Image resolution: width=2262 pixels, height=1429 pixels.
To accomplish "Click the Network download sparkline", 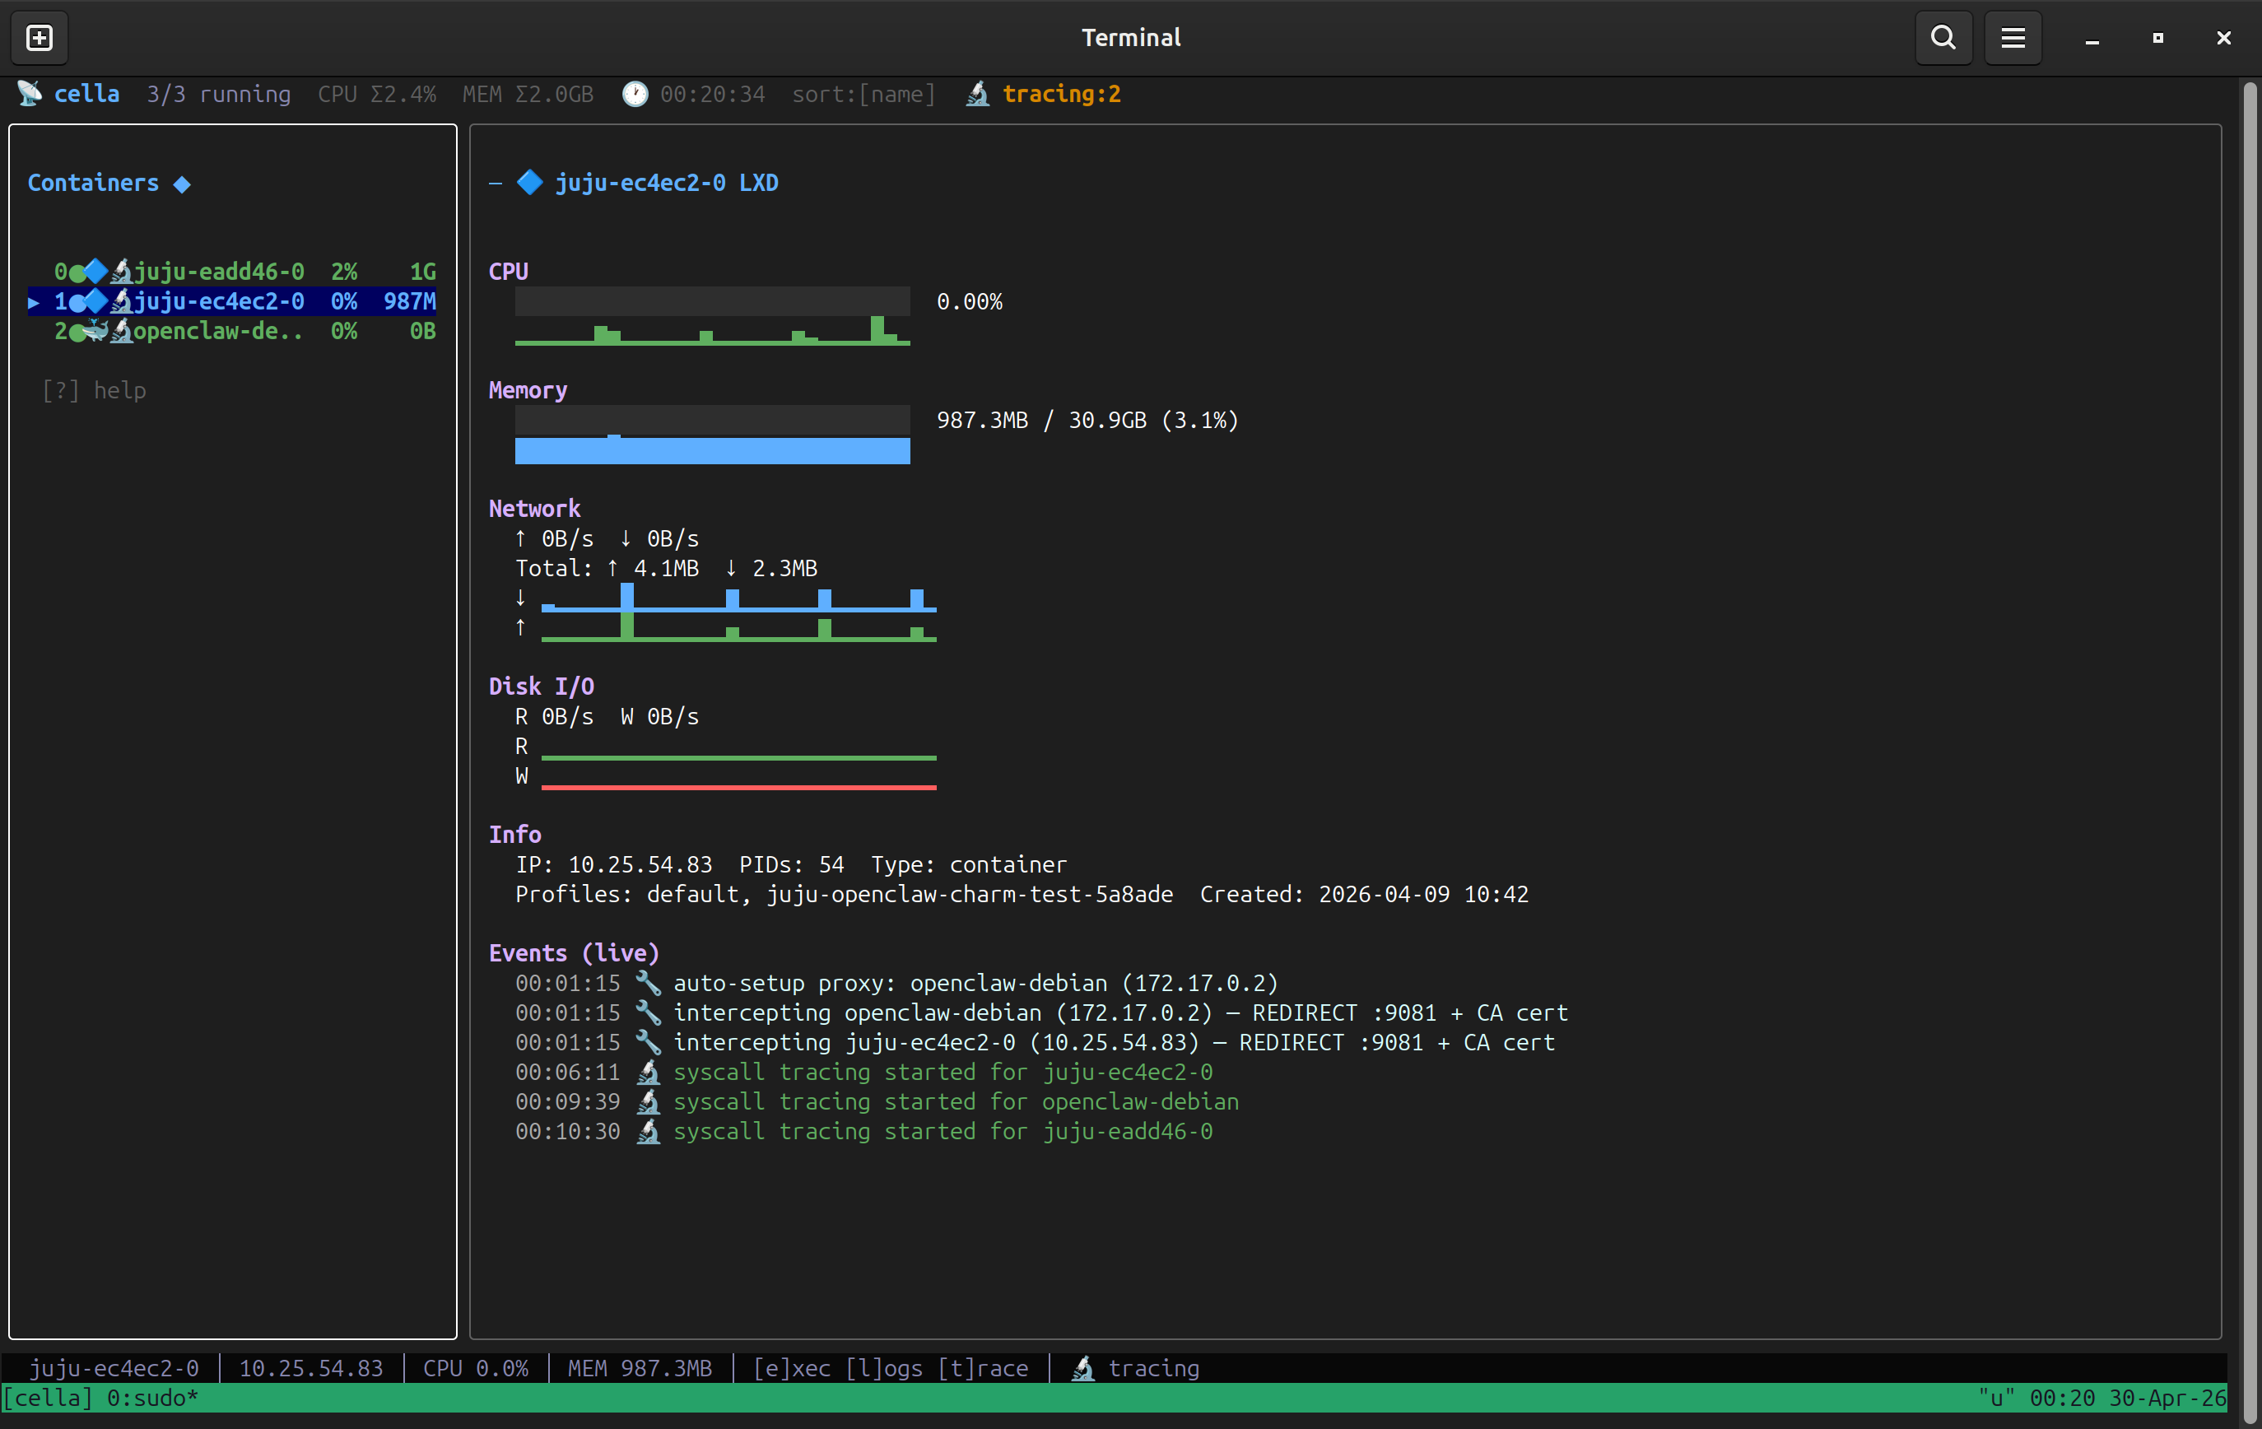I will pyautogui.click(x=738, y=598).
